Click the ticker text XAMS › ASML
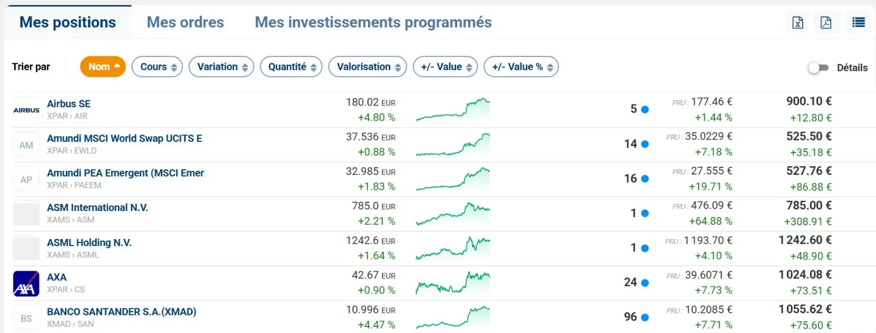Viewport: 876px width, 333px height. point(73,255)
